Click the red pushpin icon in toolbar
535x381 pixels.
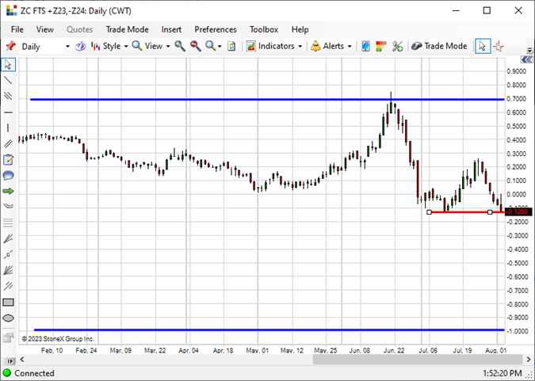coord(10,46)
